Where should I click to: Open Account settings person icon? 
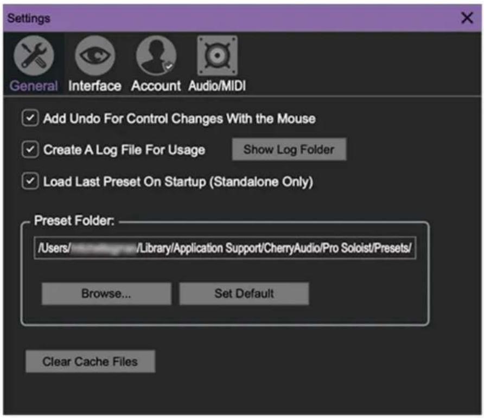156,56
